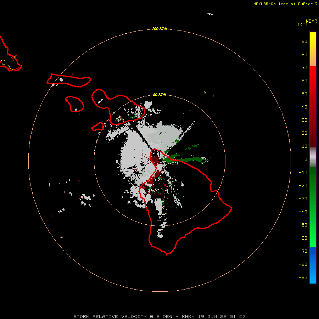
Task: Click the 40 value on the velocity scale
Action: pyautogui.click(x=304, y=107)
